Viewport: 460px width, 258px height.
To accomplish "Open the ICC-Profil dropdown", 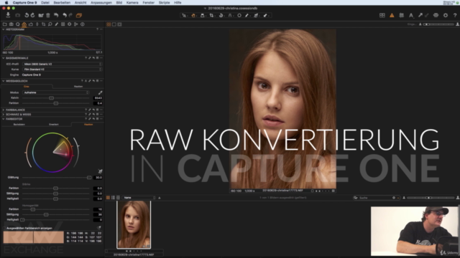I will (63, 64).
